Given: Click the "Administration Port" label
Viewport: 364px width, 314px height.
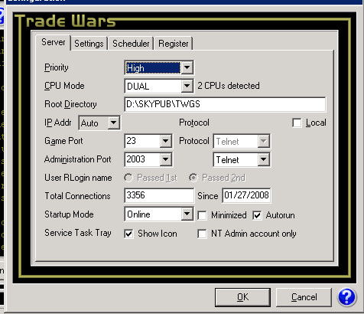Looking at the screenshot, I should (x=78, y=159).
